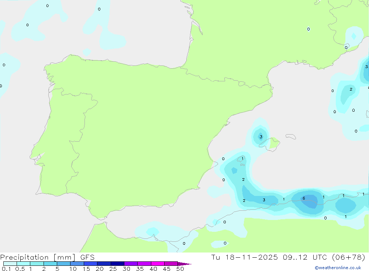Choose the 10–15 mm blue legend swatch
This screenshot has width=369, height=271.
[x=77, y=264]
